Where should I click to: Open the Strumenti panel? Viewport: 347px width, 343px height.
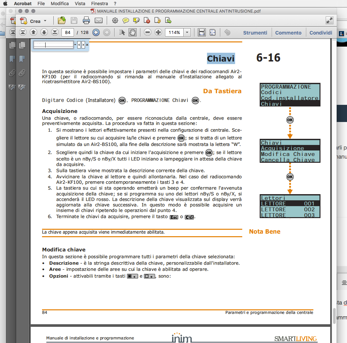[255, 33]
